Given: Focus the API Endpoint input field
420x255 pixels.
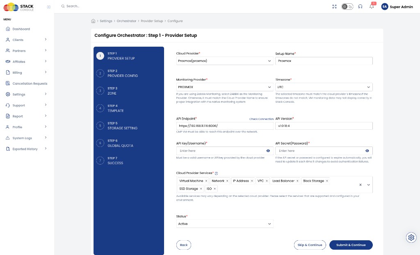Looking at the screenshot, I should coord(225,126).
